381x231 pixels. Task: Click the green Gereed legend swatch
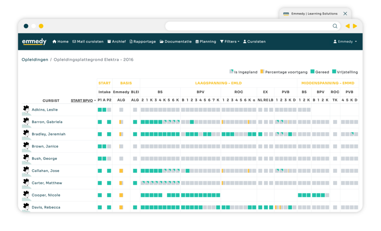312,72
